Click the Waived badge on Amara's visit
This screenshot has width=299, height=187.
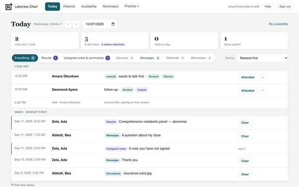pos(168,76)
